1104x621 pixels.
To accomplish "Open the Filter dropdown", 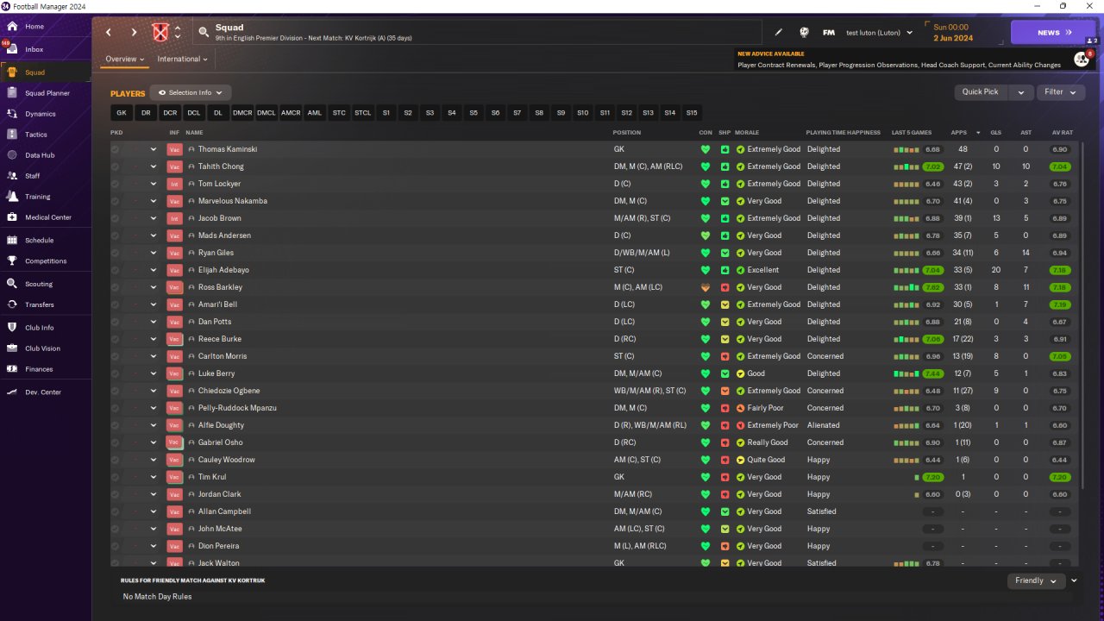I will coord(1060,92).
